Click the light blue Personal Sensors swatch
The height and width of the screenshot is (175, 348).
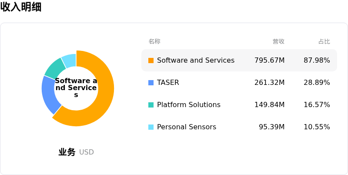pos(151,127)
